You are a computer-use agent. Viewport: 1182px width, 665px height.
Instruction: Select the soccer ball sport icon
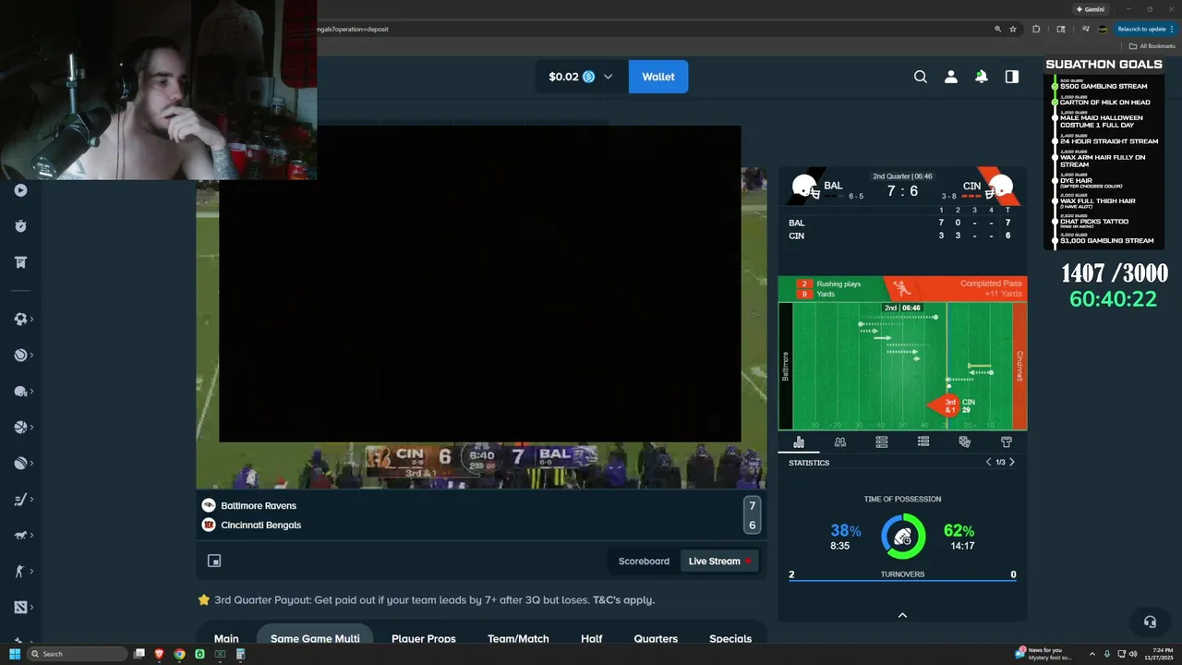20,319
